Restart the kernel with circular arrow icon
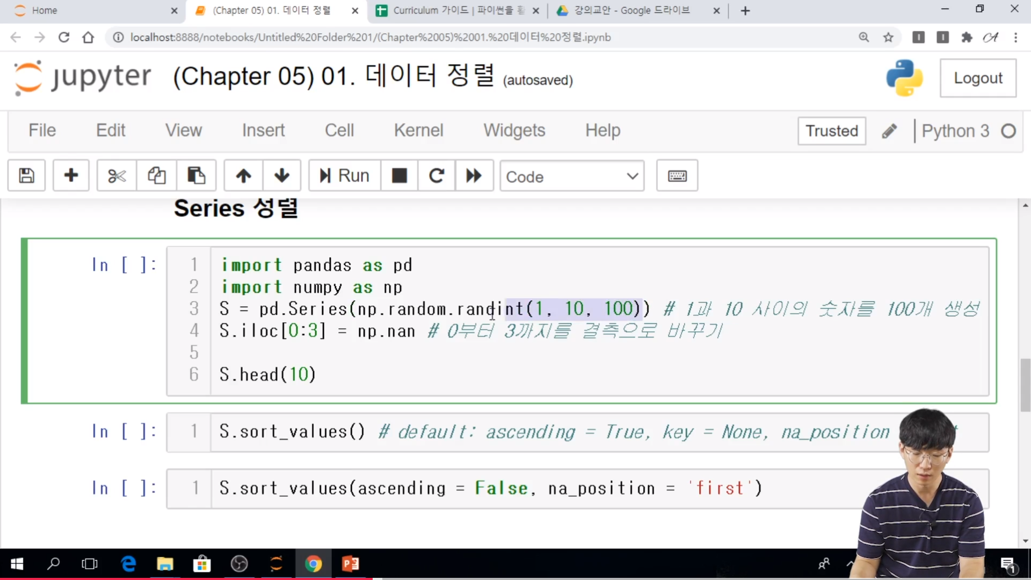 tap(437, 176)
